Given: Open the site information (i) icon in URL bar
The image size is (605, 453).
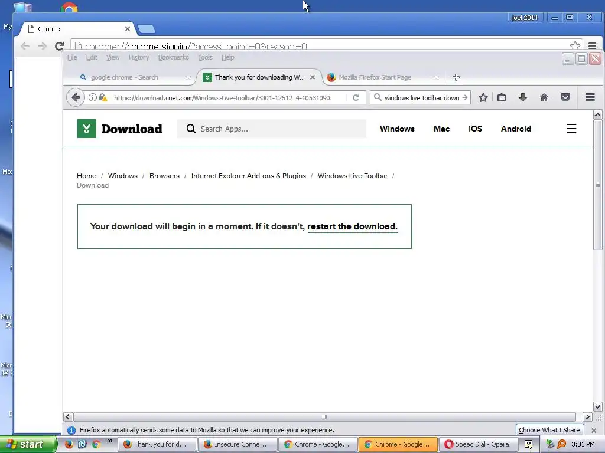Looking at the screenshot, I should pos(93,97).
